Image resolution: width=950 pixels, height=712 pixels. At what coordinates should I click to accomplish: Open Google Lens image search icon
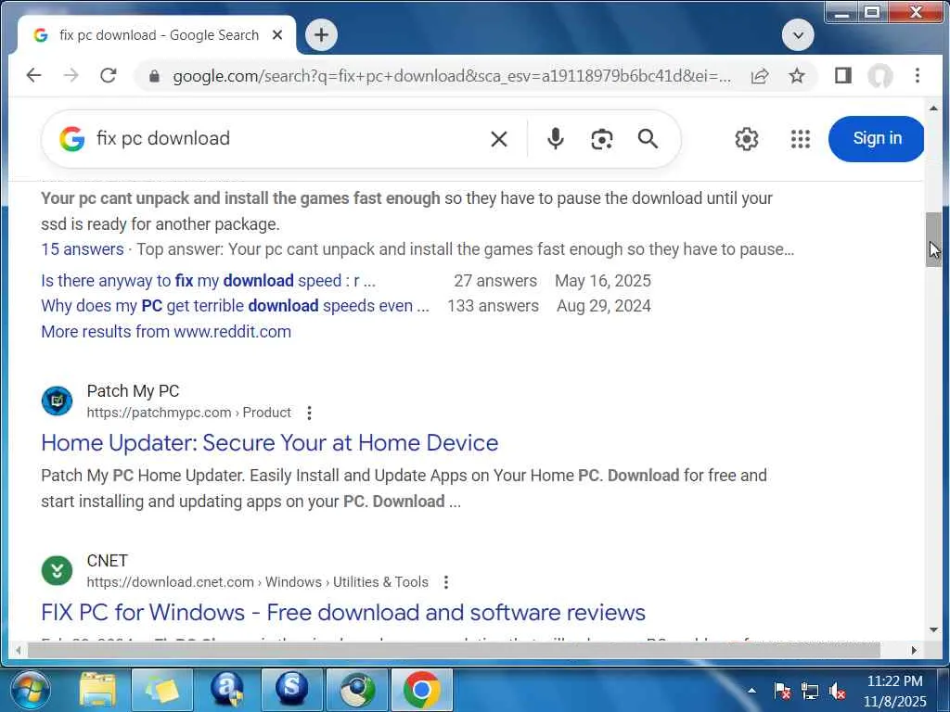[601, 139]
